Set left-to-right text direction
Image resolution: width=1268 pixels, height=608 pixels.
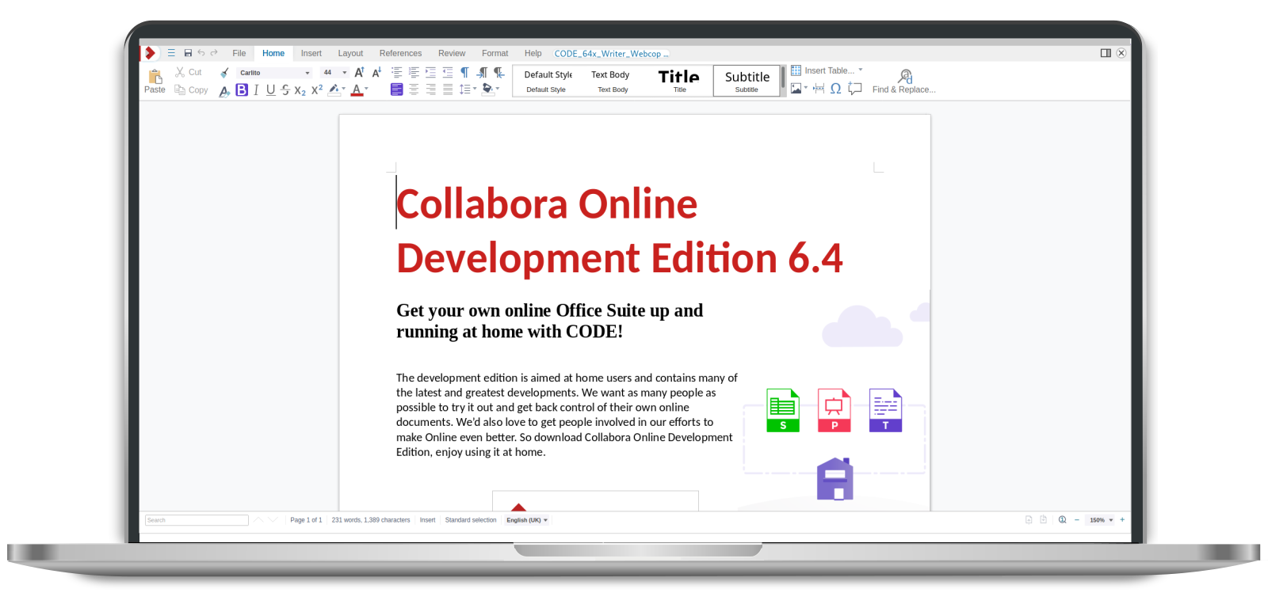pos(482,72)
